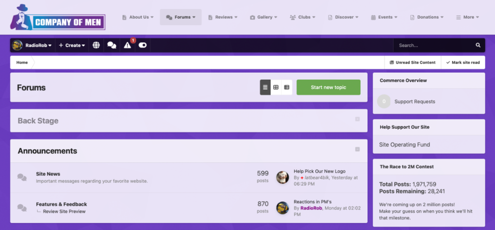Click the search magnifying glass icon

click(x=478, y=45)
